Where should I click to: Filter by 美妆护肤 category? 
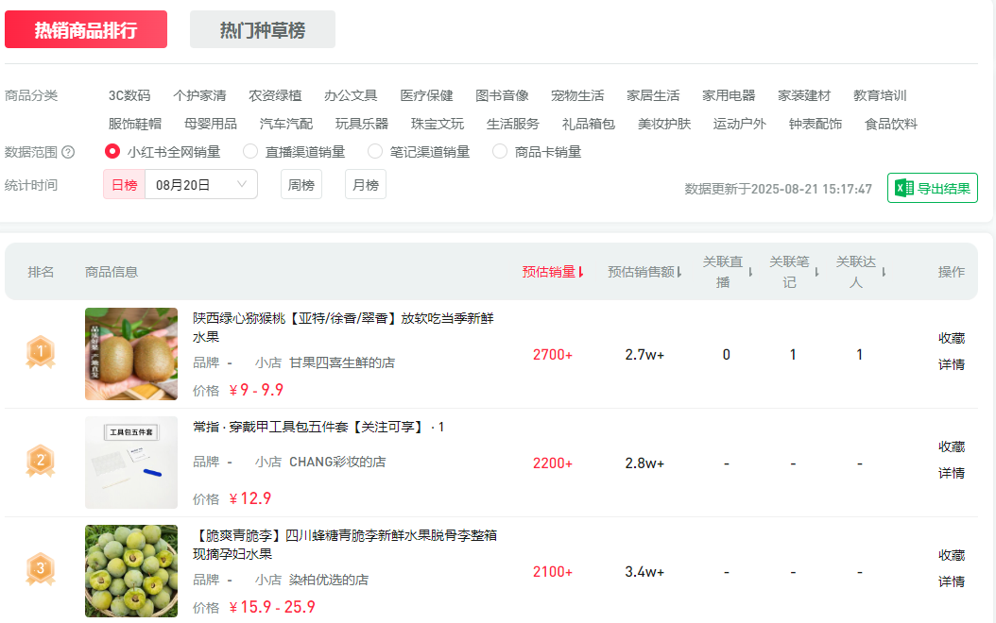tap(663, 124)
